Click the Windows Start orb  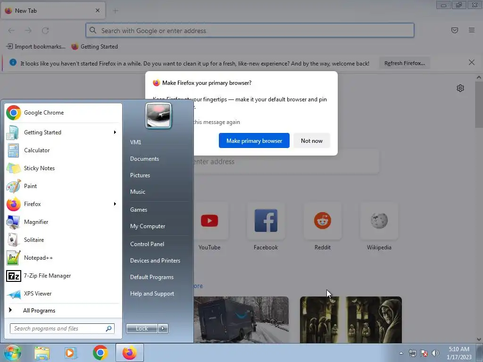(x=13, y=353)
